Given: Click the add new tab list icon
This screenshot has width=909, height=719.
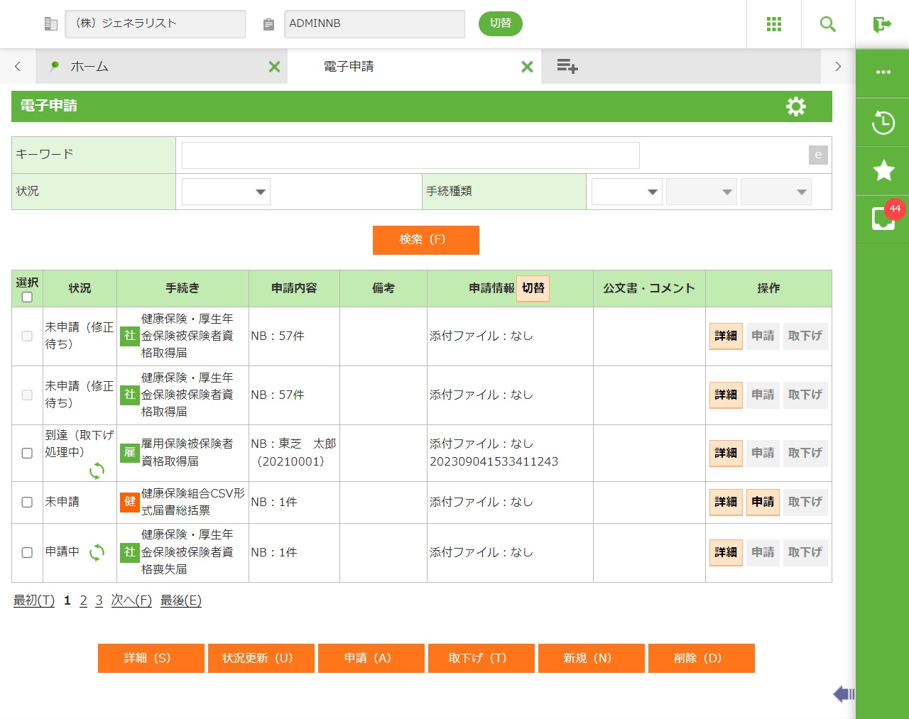Looking at the screenshot, I should [x=567, y=67].
